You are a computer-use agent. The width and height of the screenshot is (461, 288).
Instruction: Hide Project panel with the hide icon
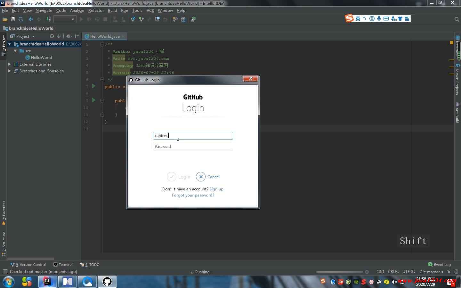tap(77, 36)
